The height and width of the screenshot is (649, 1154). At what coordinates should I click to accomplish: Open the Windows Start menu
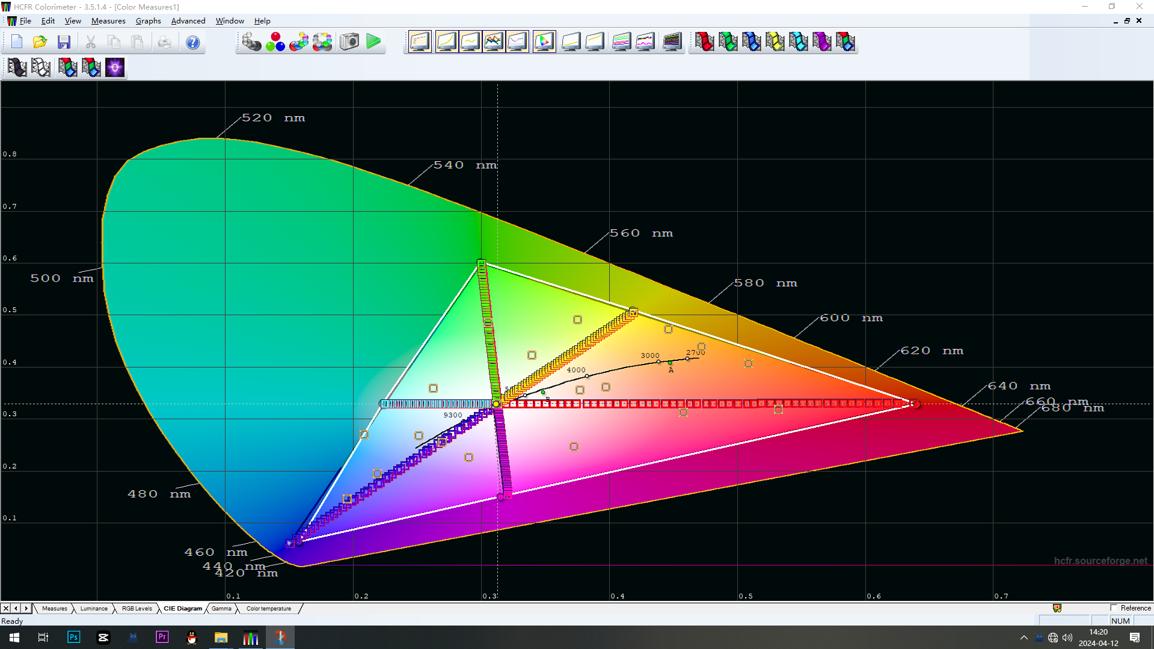[14, 638]
